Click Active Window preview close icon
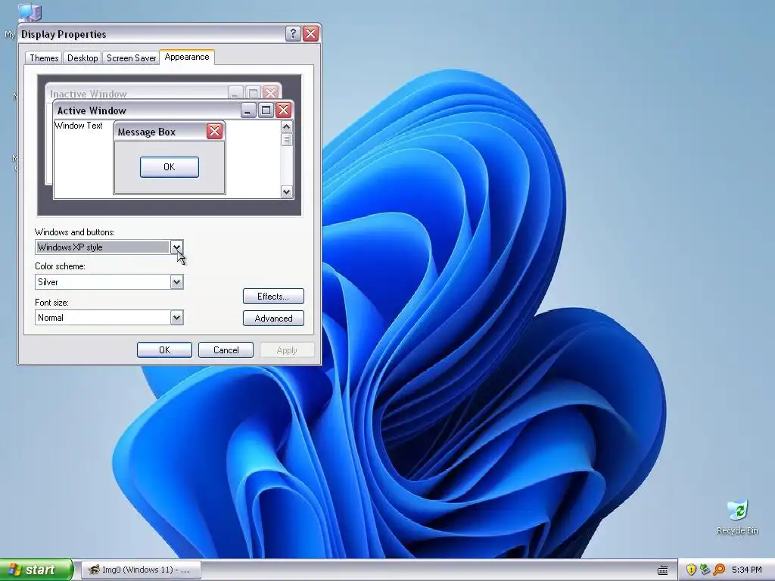The image size is (775, 581). [283, 110]
